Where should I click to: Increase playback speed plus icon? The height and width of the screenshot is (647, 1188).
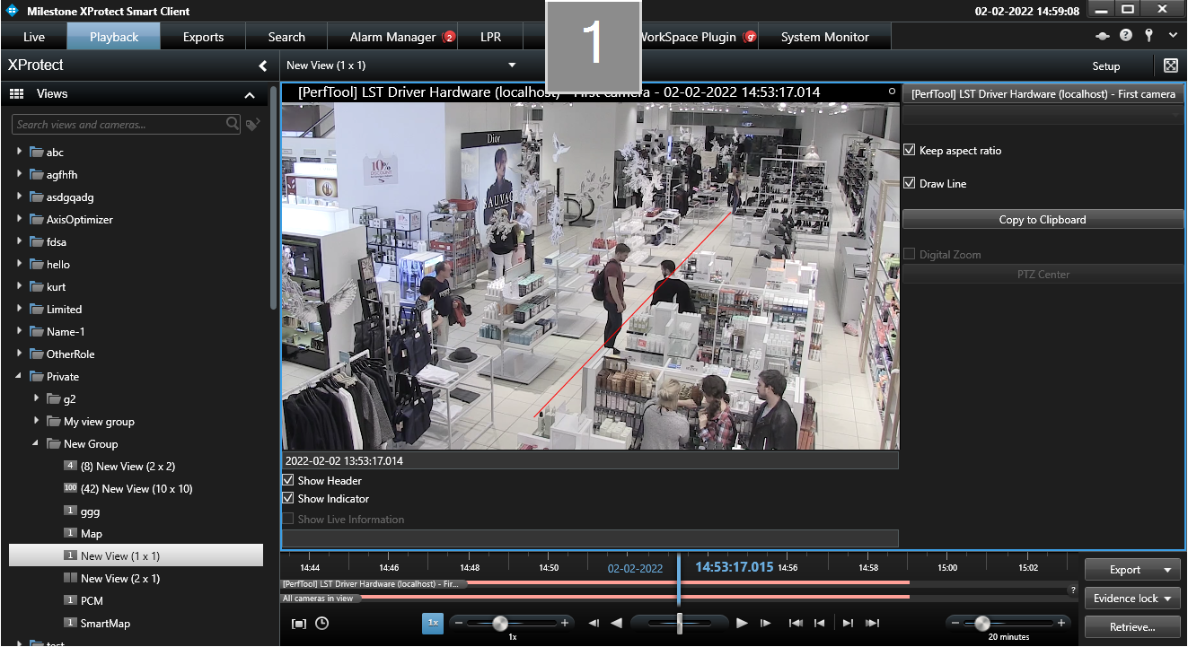565,623
